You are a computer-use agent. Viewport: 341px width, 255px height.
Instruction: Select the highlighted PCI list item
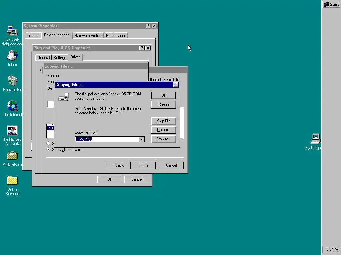click(x=50, y=128)
